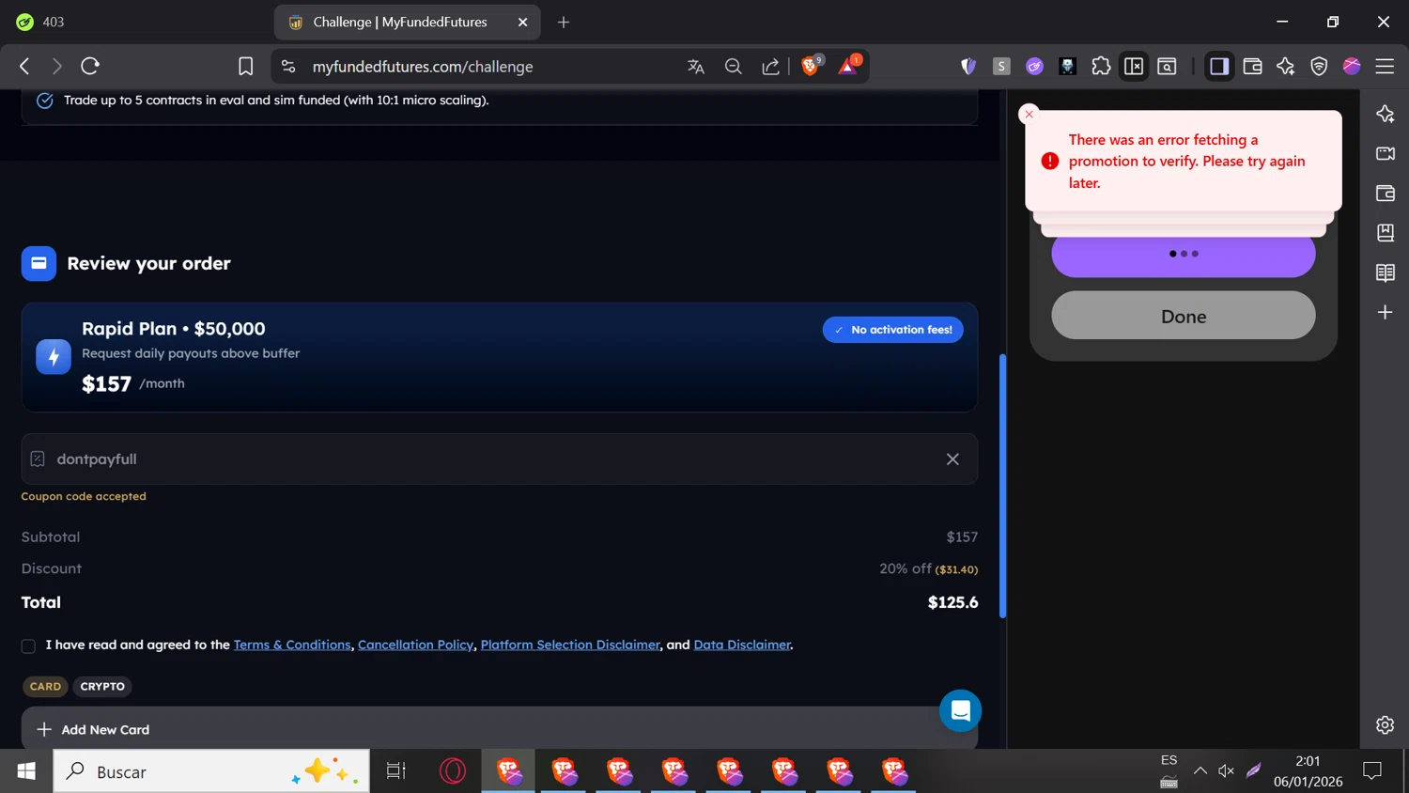This screenshot has height=793, width=1409.
Task: Open the Windows Start menu
Action: (26, 771)
